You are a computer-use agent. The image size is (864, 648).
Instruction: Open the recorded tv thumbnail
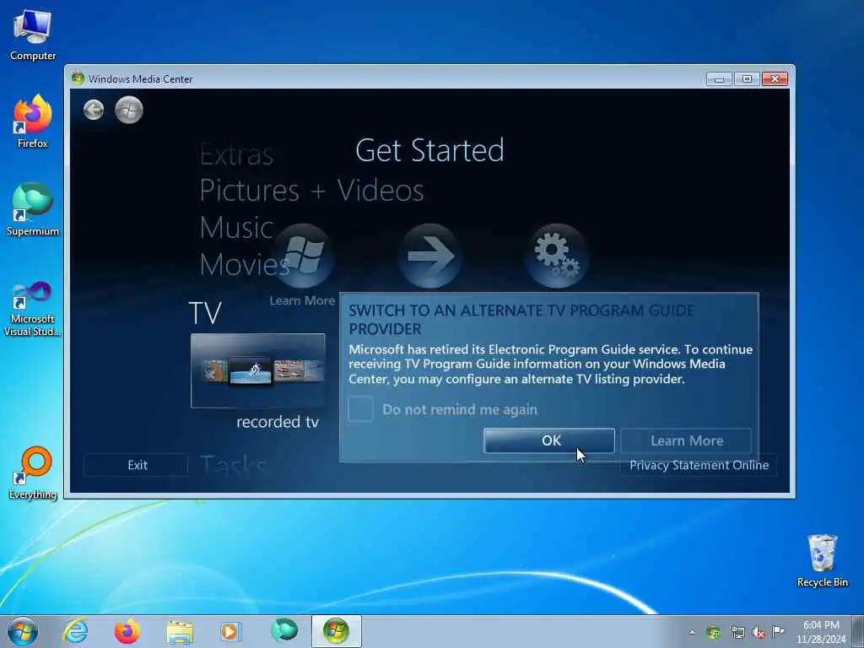click(258, 371)
